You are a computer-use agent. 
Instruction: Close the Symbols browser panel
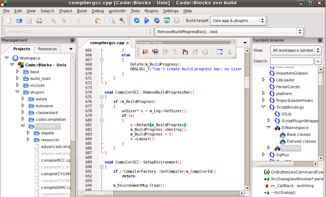(x=320, y=40)
